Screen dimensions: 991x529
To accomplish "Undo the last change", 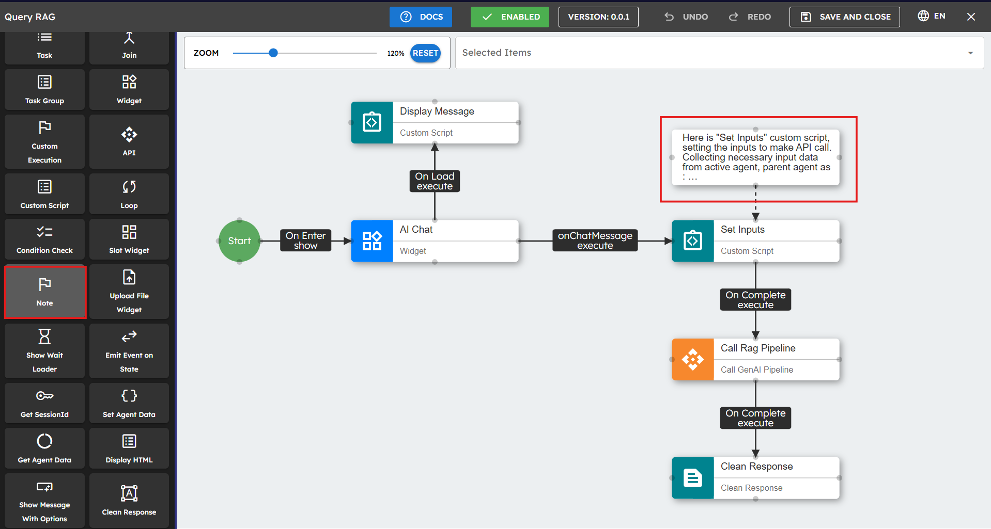I will pos(686,17).
